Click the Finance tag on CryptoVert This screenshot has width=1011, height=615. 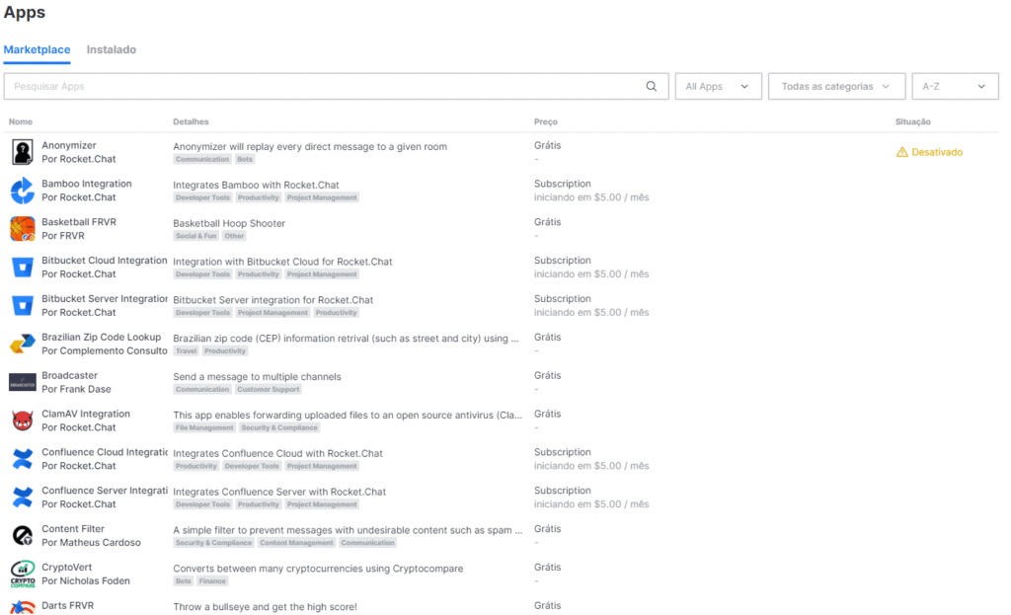[x=212, y=581]
